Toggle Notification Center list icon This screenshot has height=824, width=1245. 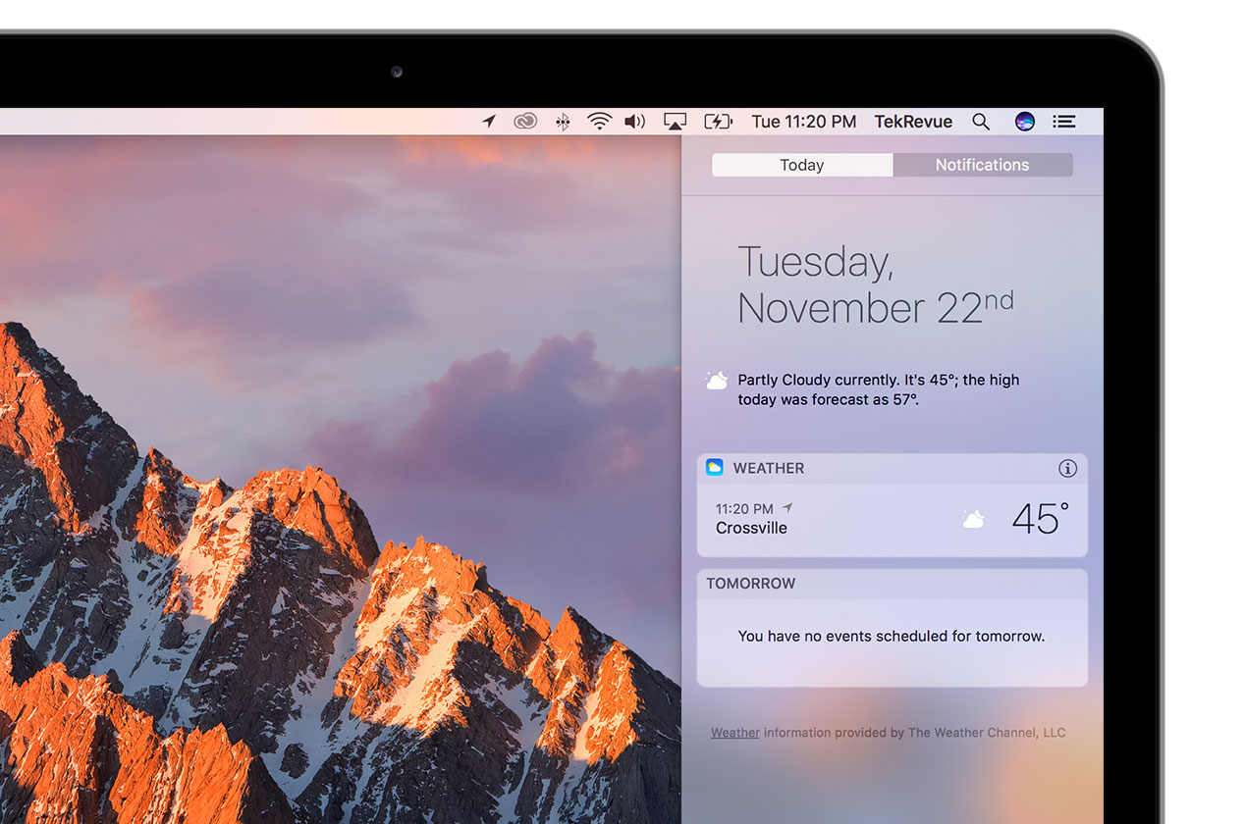coord(1064,122)
